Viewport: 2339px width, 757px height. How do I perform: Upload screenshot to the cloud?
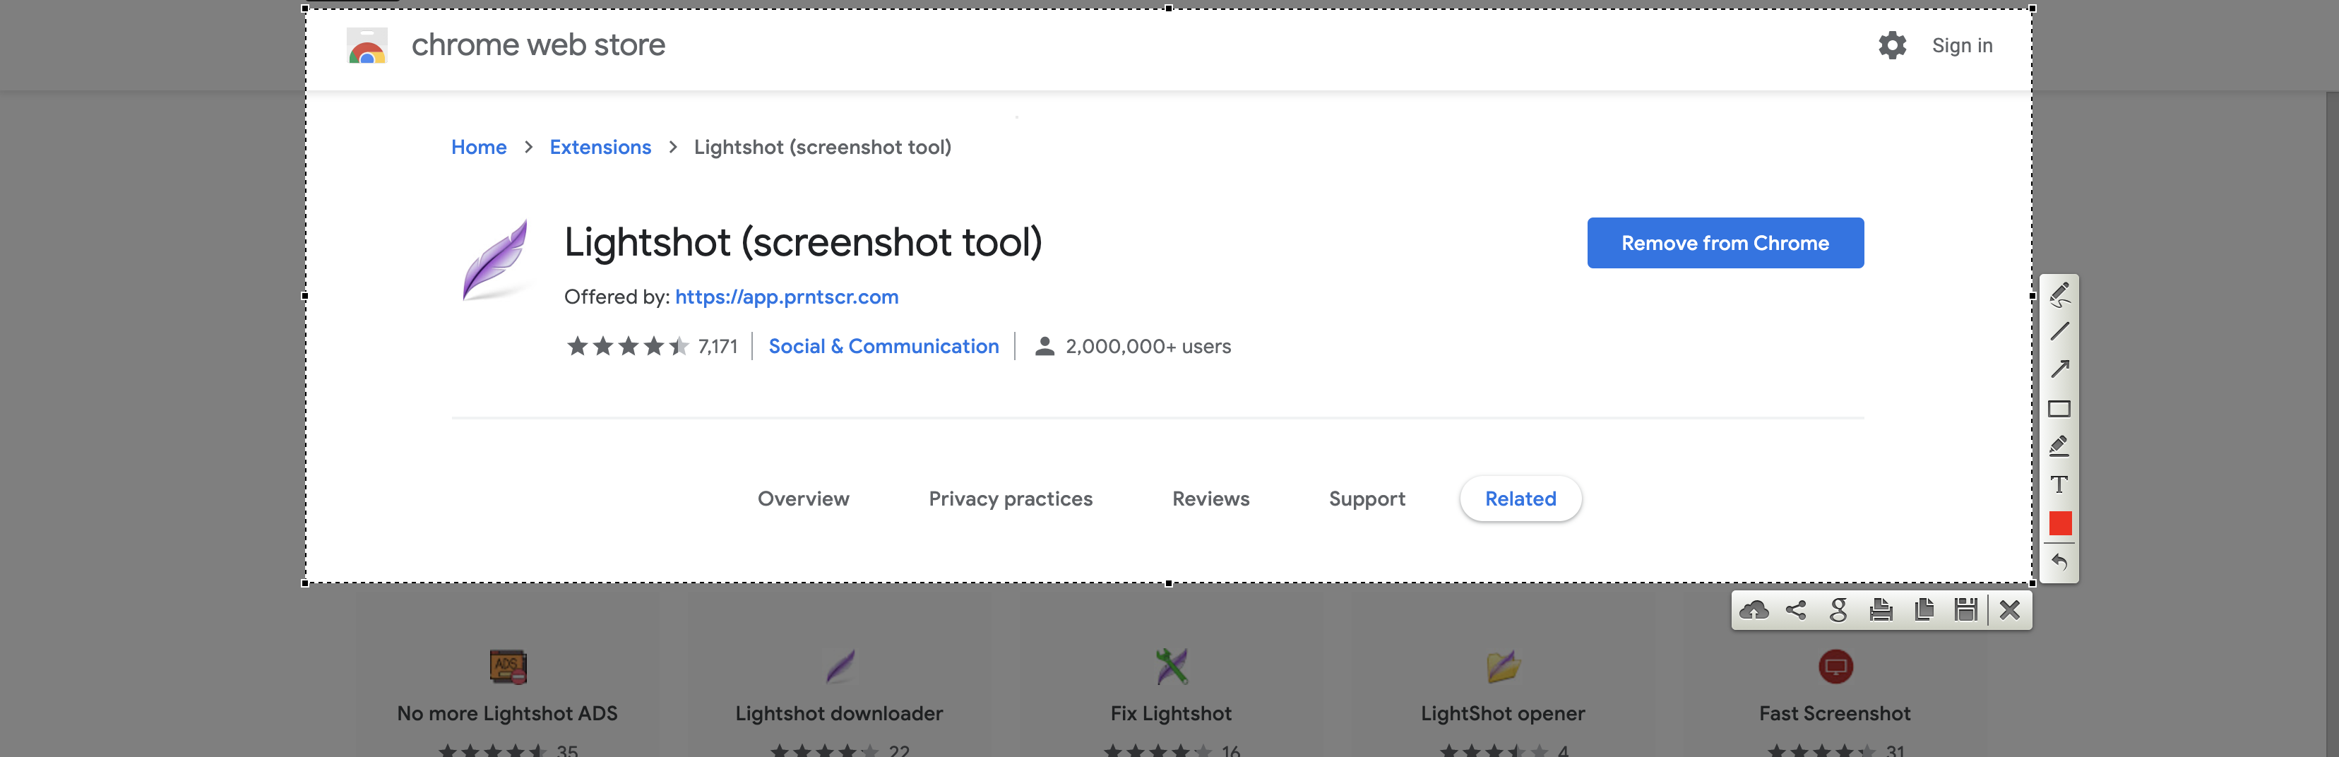[1754, 610]
